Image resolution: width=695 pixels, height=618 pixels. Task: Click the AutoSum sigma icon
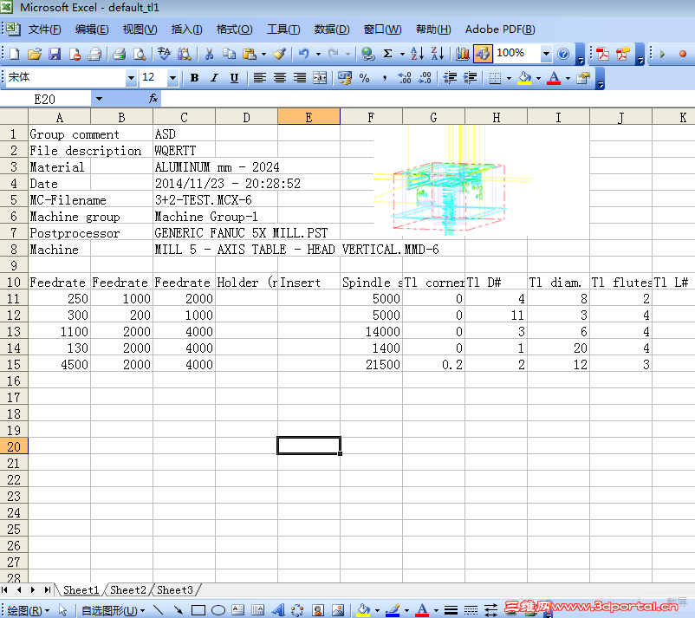(388, 54)
